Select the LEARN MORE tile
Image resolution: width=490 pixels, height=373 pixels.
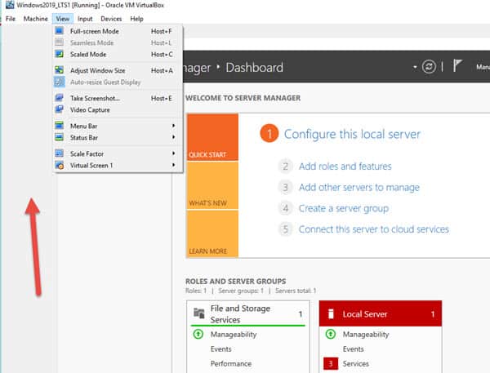point(212,234)
